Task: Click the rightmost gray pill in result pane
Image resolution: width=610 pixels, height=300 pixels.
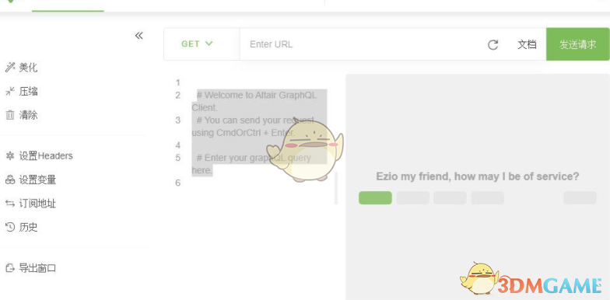Action: click(580, 197)
